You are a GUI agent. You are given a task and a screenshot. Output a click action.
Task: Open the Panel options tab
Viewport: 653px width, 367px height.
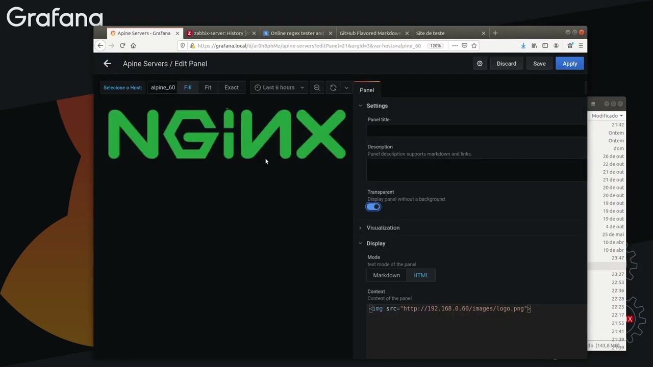(367, 90)
